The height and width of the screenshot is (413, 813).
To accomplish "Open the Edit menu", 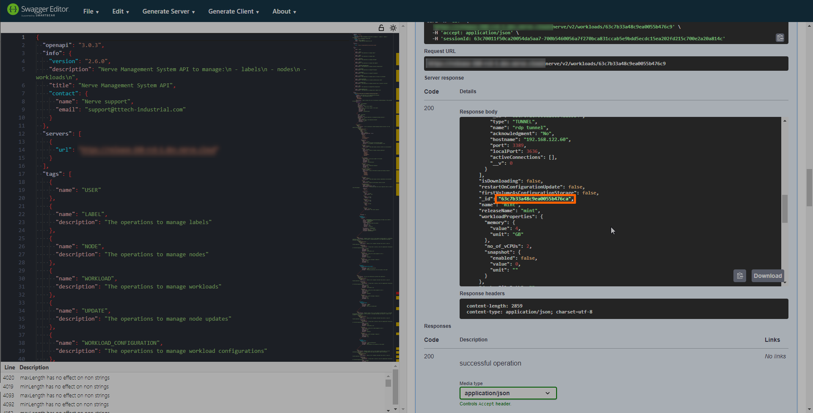I will (121, 11).
